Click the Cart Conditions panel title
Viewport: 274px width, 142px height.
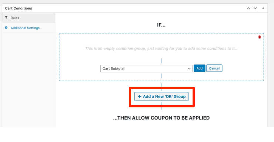[19, 8]
